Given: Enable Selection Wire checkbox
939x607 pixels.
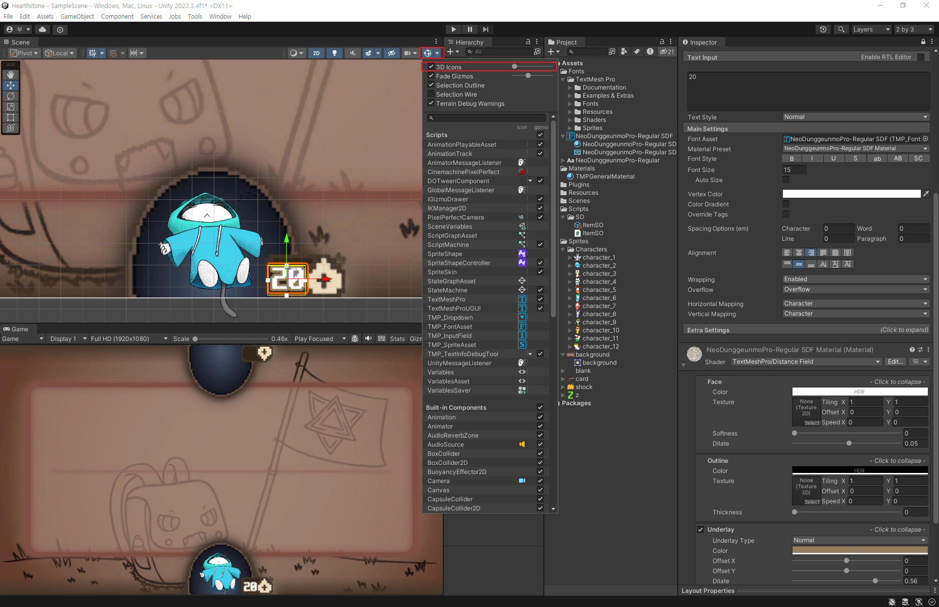Looking at the screenshot, I should (431, 94).
